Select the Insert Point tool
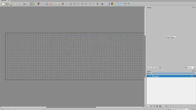196x110 pixels. (78, 4)
